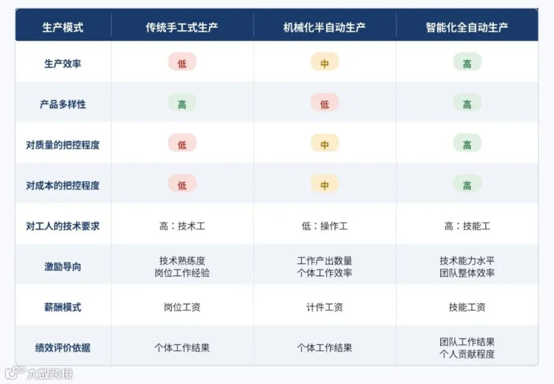Click yellow 中 badge in 对质量的把控程度 row
The height and width of the screenshot is (384, 554).
click(x=324, y=143)
